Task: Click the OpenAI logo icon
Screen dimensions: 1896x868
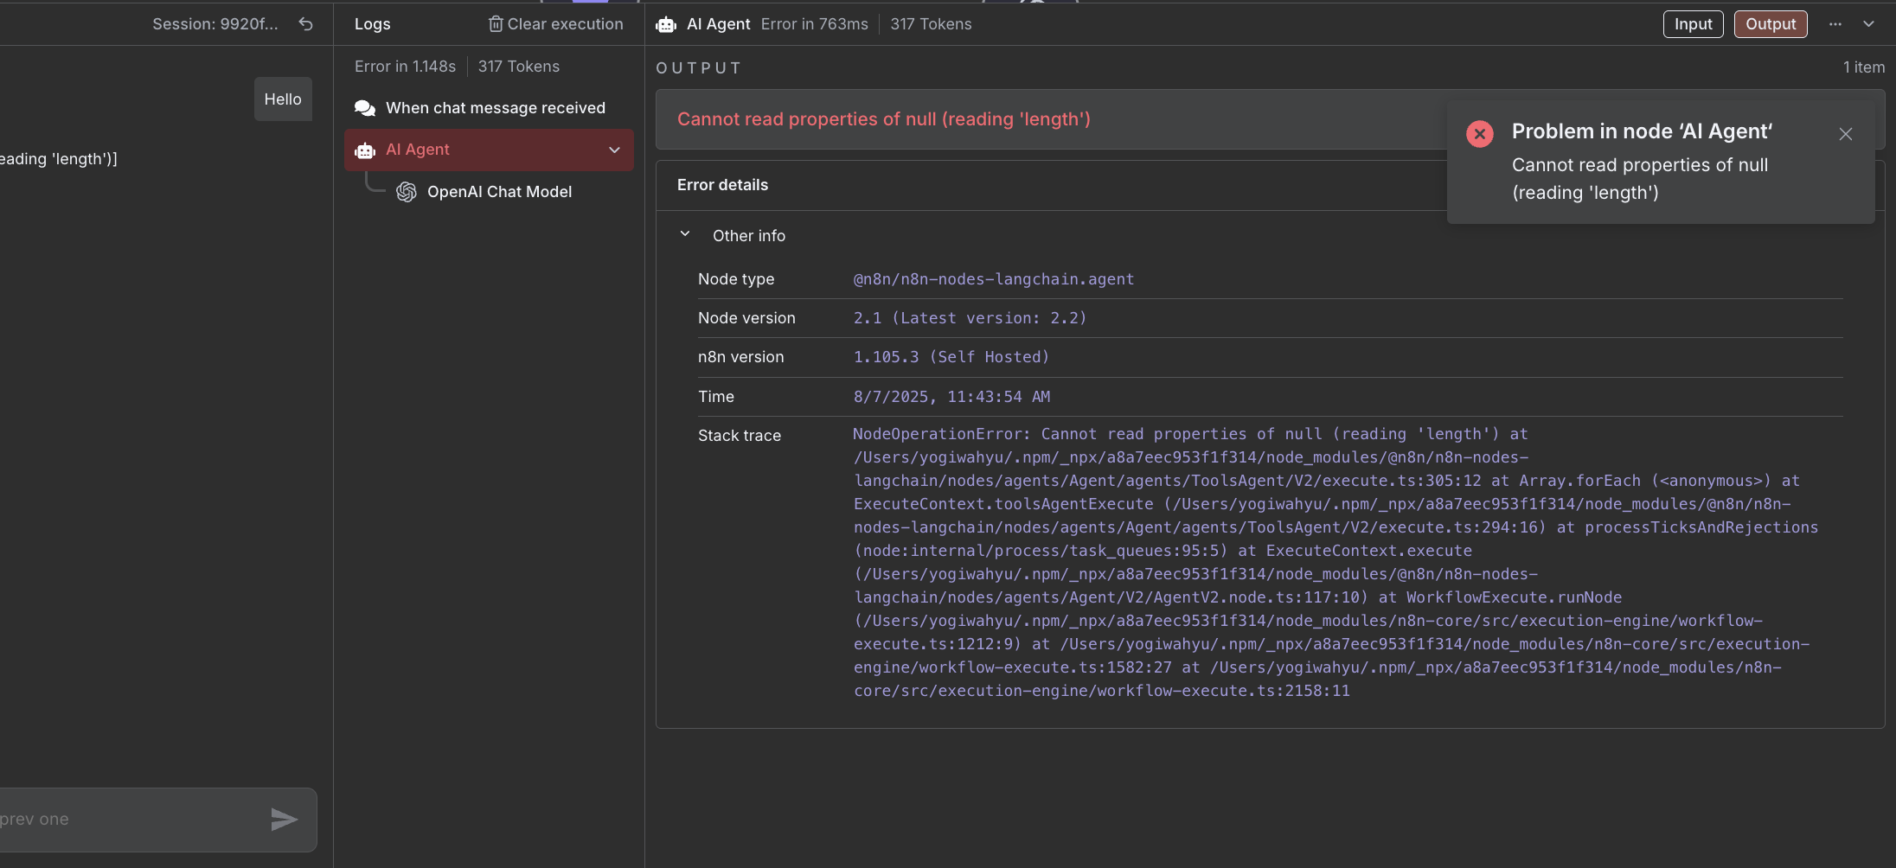Action: coord(407,192)
